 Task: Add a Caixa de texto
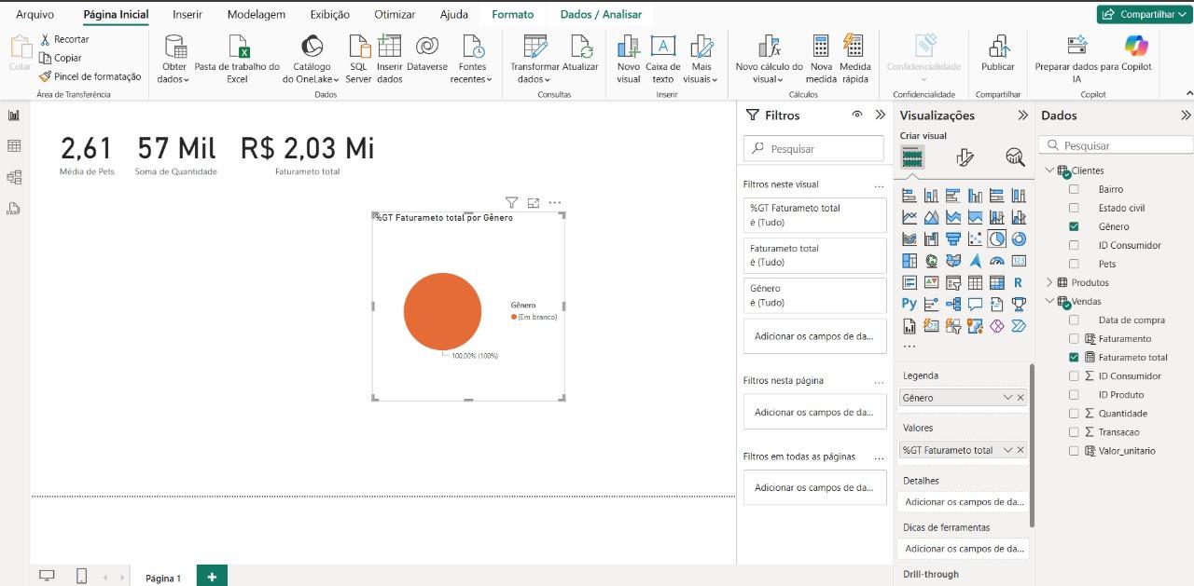[x=663, y=59]
